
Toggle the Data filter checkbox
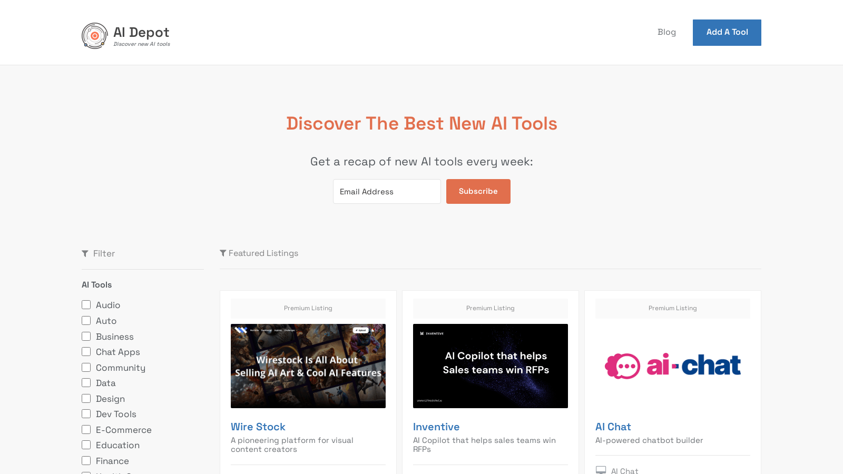pos(86,383)
